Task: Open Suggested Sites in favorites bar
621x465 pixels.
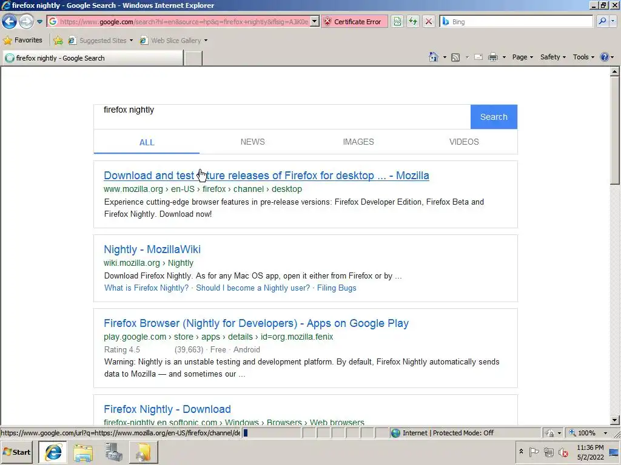Action: tap(100, 41)
